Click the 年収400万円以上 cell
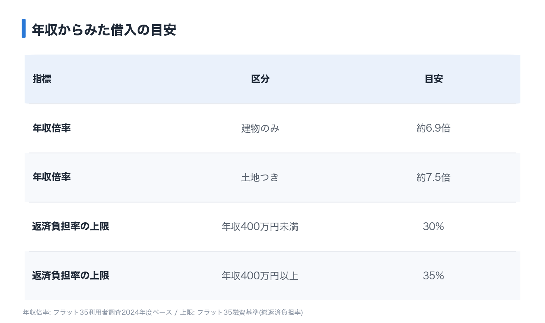 pos(260,276)
